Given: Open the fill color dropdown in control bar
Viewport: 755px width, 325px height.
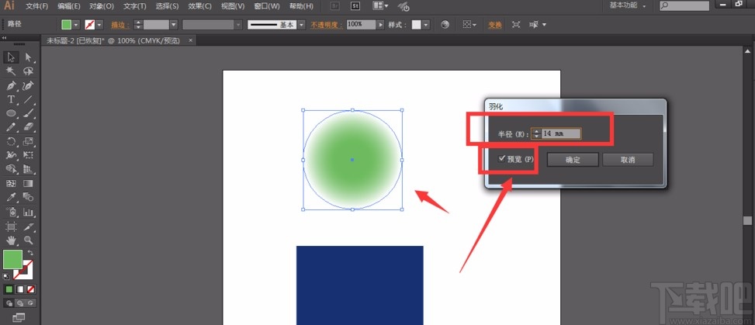Looking at the screenshot, I should pos(75,25).
